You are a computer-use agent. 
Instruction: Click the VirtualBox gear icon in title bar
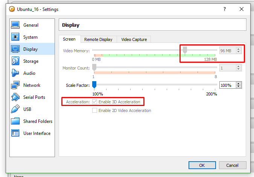tap(12, 9)
